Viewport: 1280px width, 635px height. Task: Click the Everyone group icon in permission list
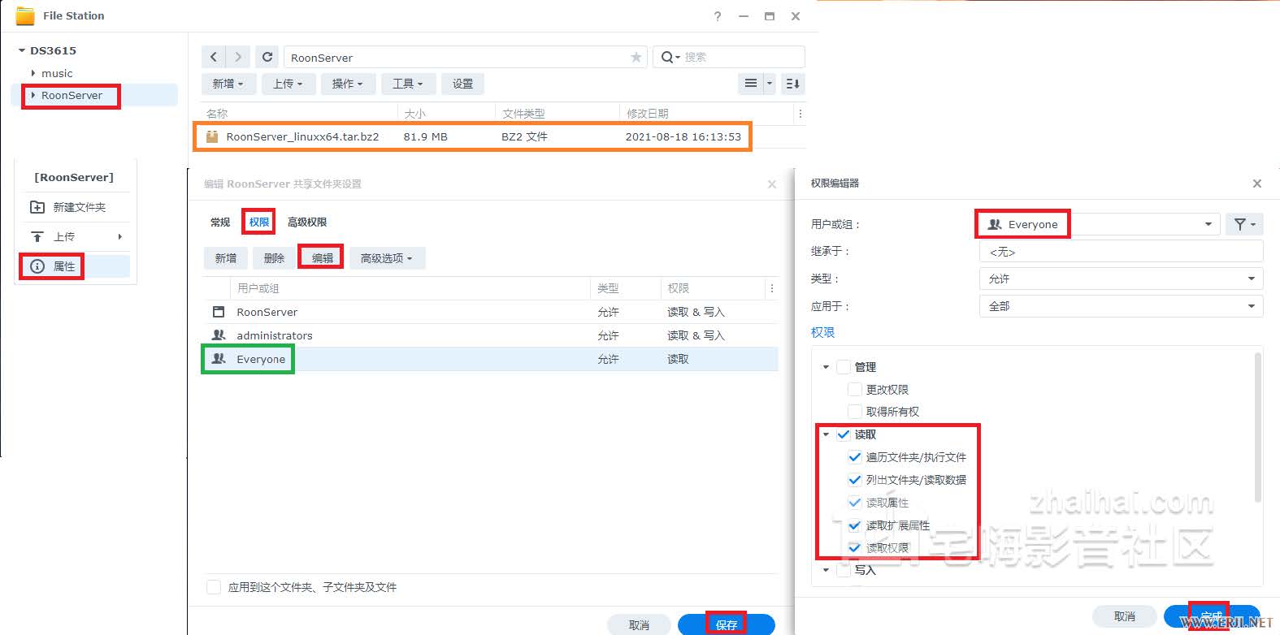coord(219,358)
